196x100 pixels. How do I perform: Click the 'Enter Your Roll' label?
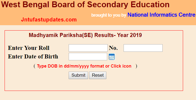coord(29,48)
